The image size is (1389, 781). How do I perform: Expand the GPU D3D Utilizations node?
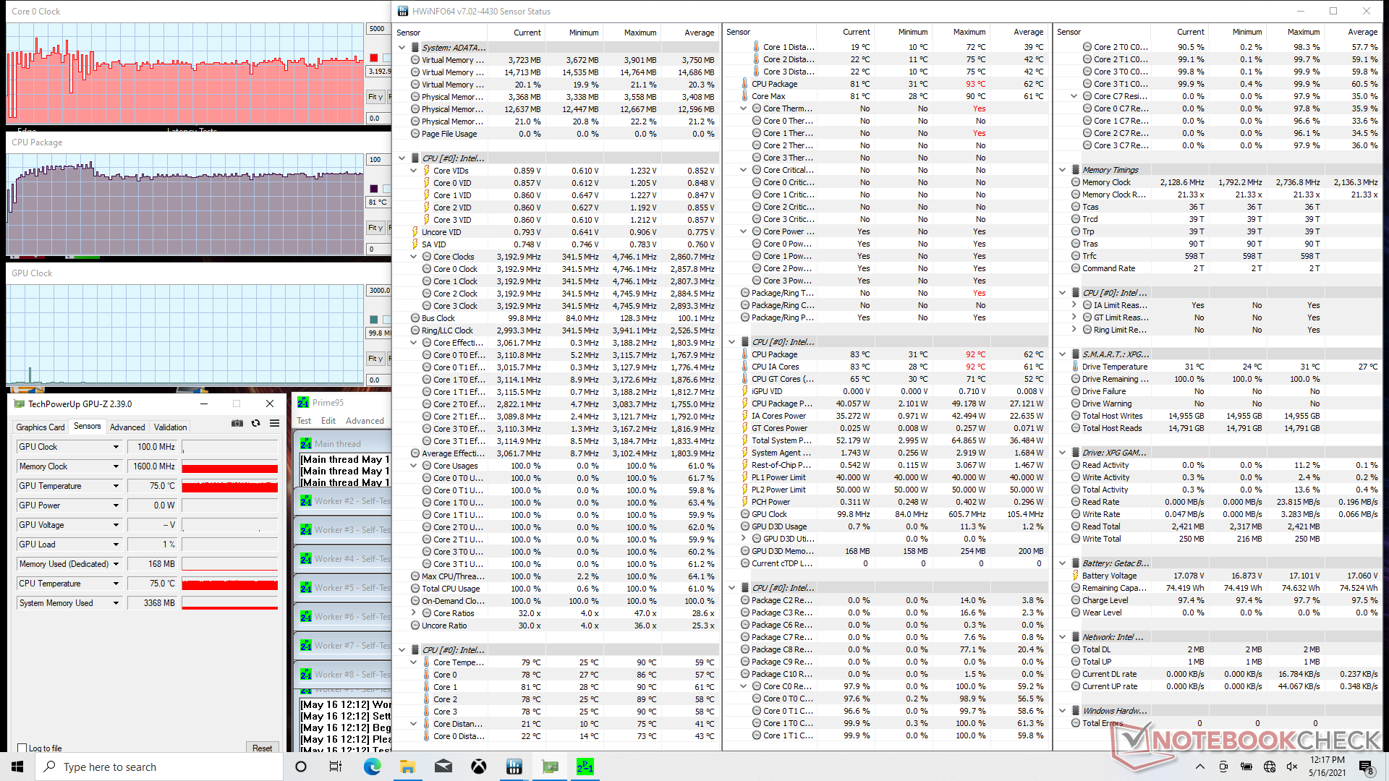[744, 539]
